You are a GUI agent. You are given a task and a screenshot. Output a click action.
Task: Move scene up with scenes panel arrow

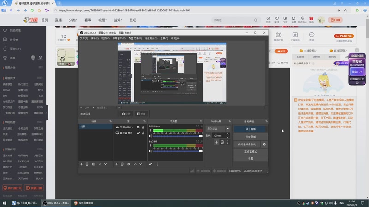click(x=100, y=164)
